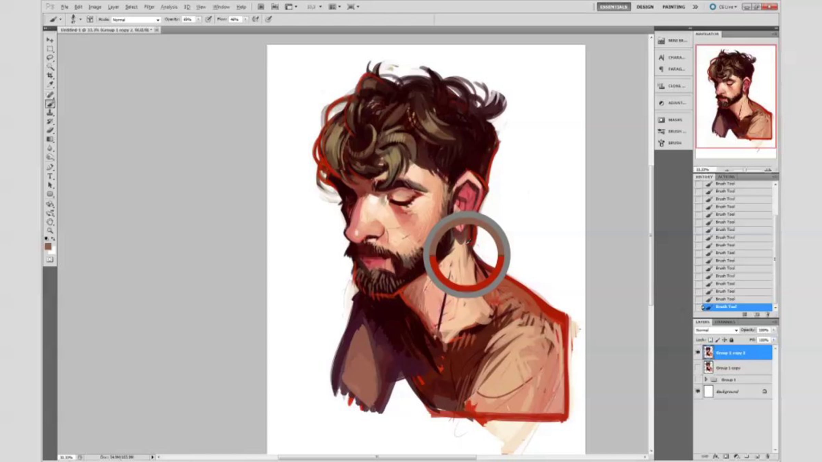822x462 pixels.
Task: Open the Arrange Documents dropdown
Action: 334,7
